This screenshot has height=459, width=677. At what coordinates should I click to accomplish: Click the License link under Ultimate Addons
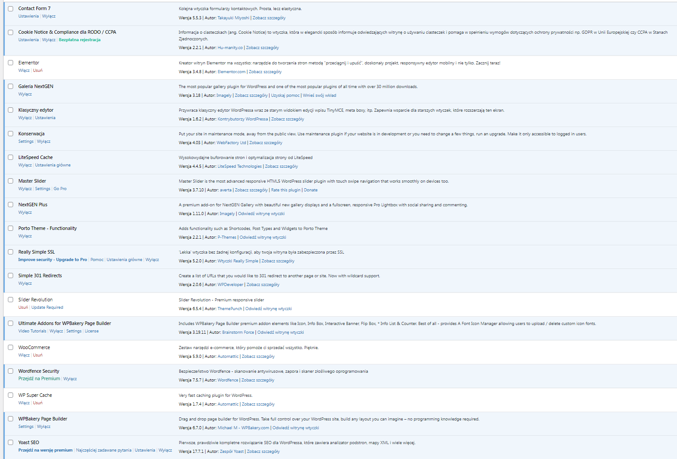pyautogui.click(x=92, y=331)
